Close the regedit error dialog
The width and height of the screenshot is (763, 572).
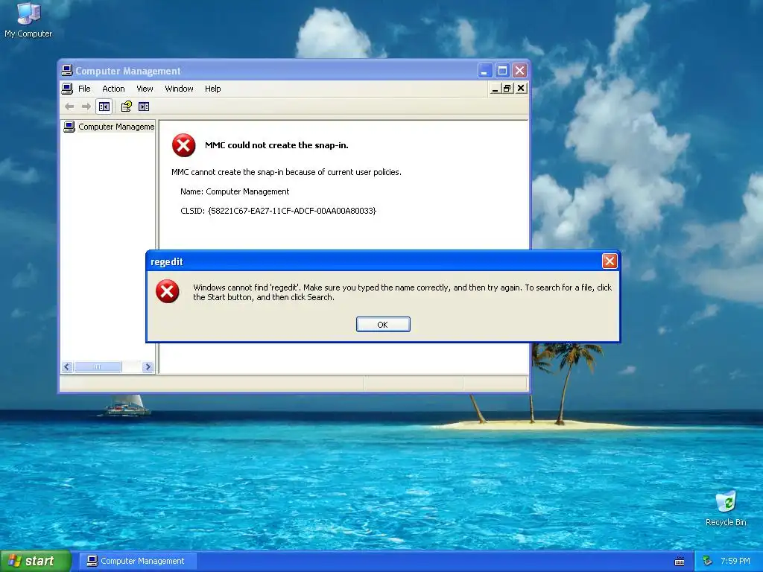pos(610,261)
